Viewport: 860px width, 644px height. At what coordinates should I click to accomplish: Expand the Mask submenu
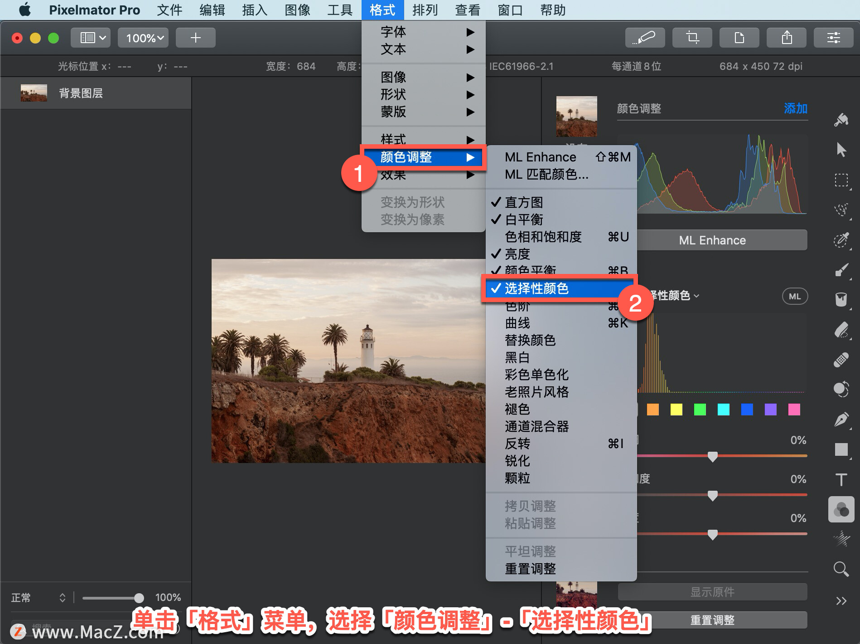424,112
